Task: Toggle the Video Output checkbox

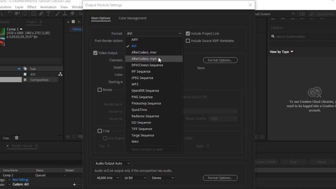Action: (96, 52)
